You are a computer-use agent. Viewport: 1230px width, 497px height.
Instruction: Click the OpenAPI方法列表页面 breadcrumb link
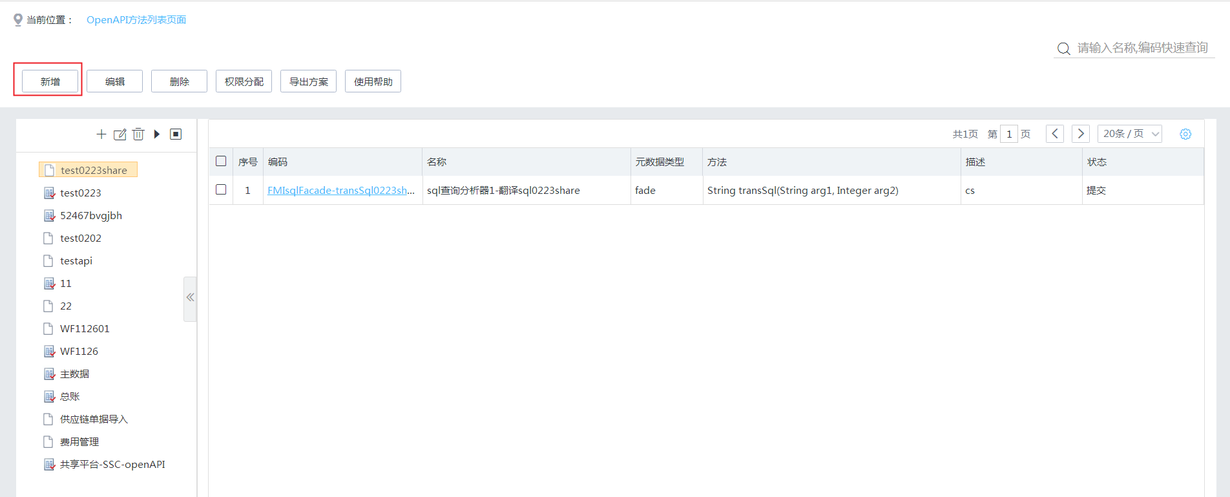point(136,20)
